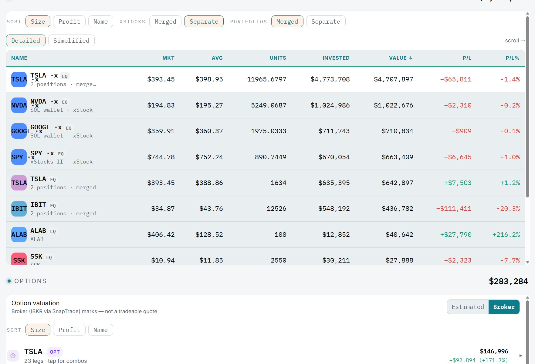Click the NVDA ticker icon
Screen dimensions: 535x364
[x=19, y=105]
